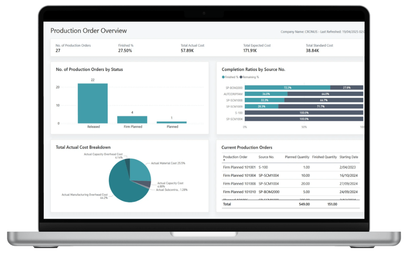408x253 pixels.
Task: Select the Firm Planned 101001 row
Action: tap(291, 167)
